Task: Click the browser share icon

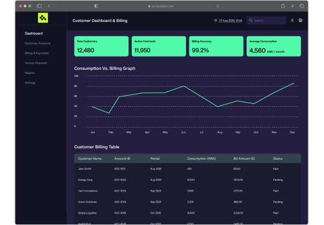Action: [283, 6]
